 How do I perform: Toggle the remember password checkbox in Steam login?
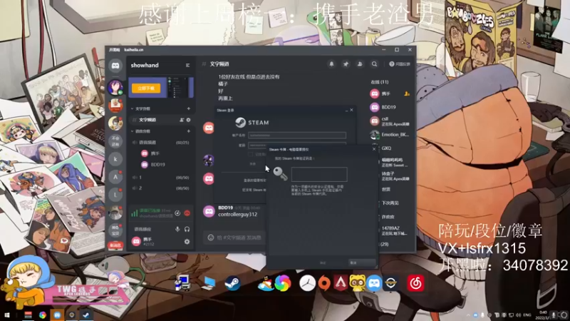pyautogui.click(x=251, y=154)
